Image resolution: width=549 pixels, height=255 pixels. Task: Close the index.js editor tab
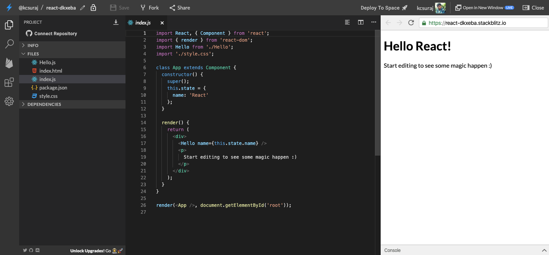pos(162,23)
